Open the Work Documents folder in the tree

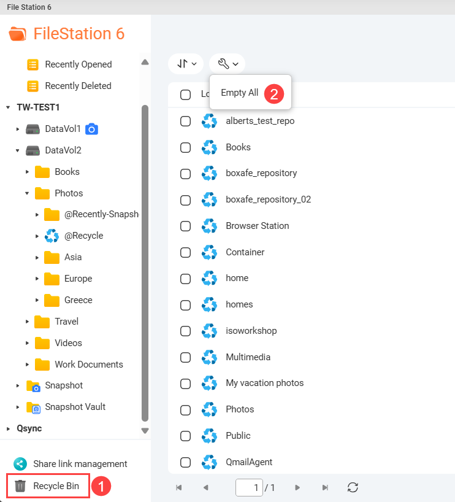[x=89, y=365]
